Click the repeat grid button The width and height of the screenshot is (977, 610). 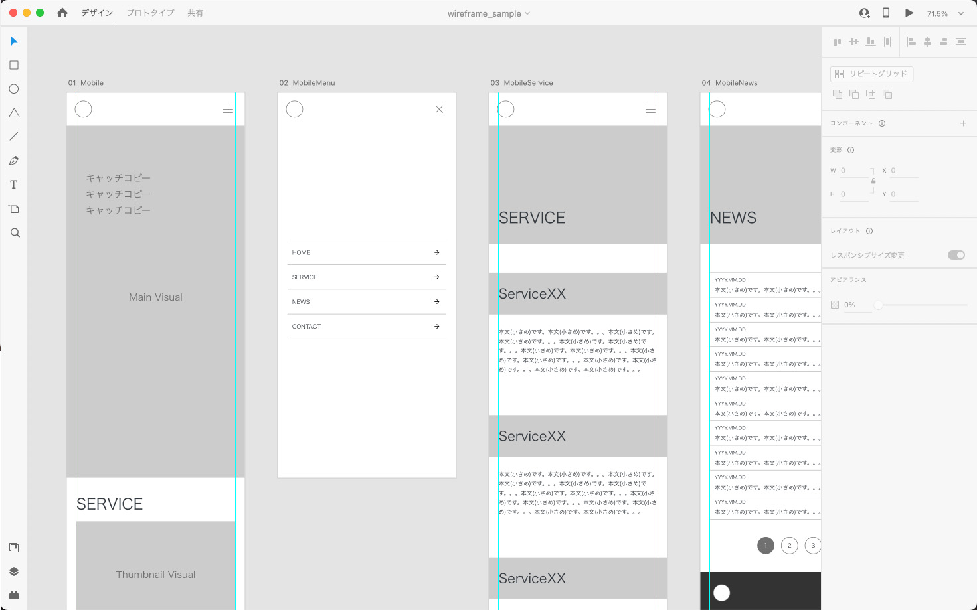click(871, 74)
